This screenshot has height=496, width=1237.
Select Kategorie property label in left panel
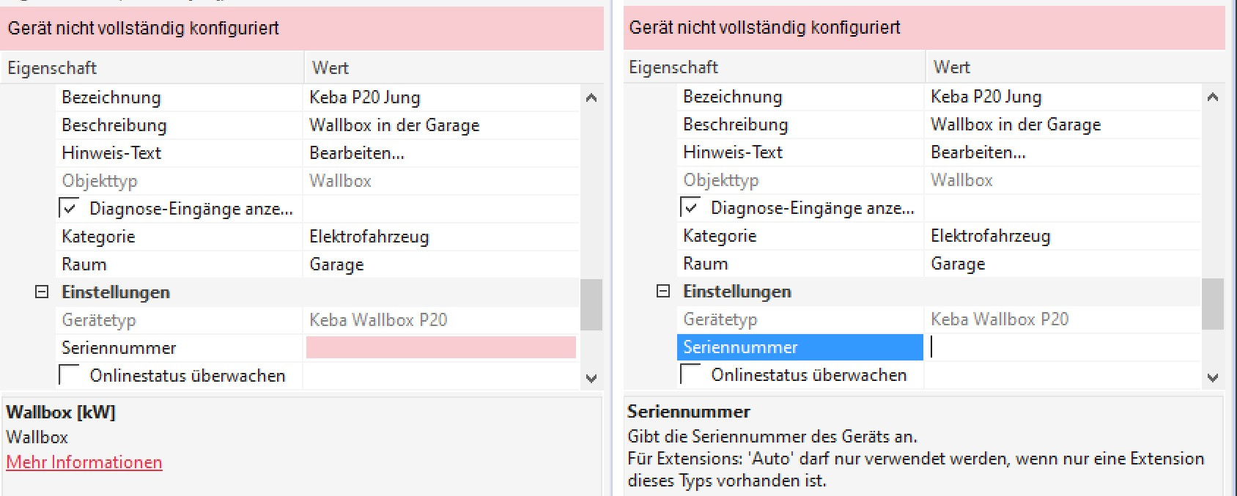[x=98, y=236]
